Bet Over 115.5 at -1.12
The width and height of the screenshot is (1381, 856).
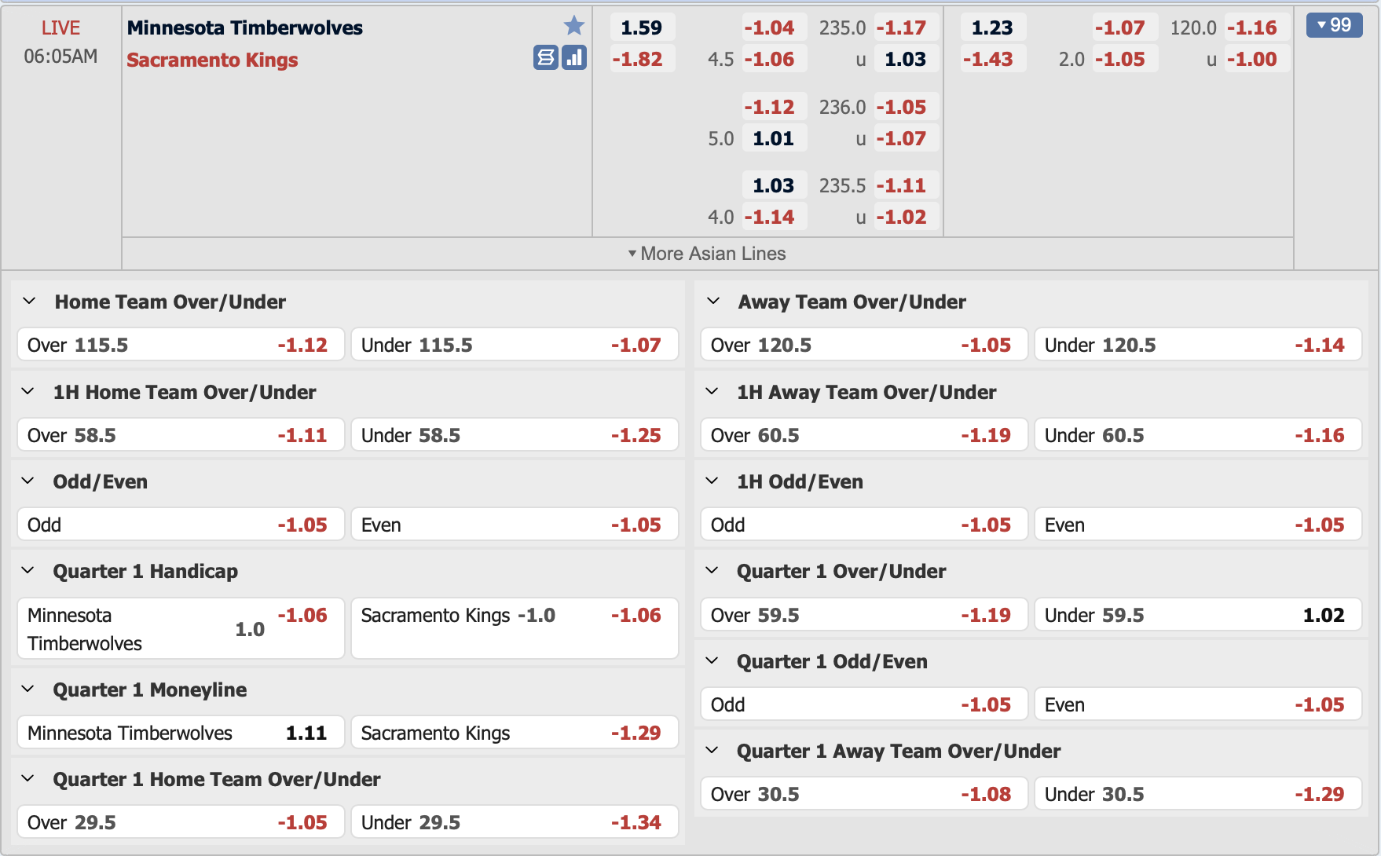(x=181, y=345)
